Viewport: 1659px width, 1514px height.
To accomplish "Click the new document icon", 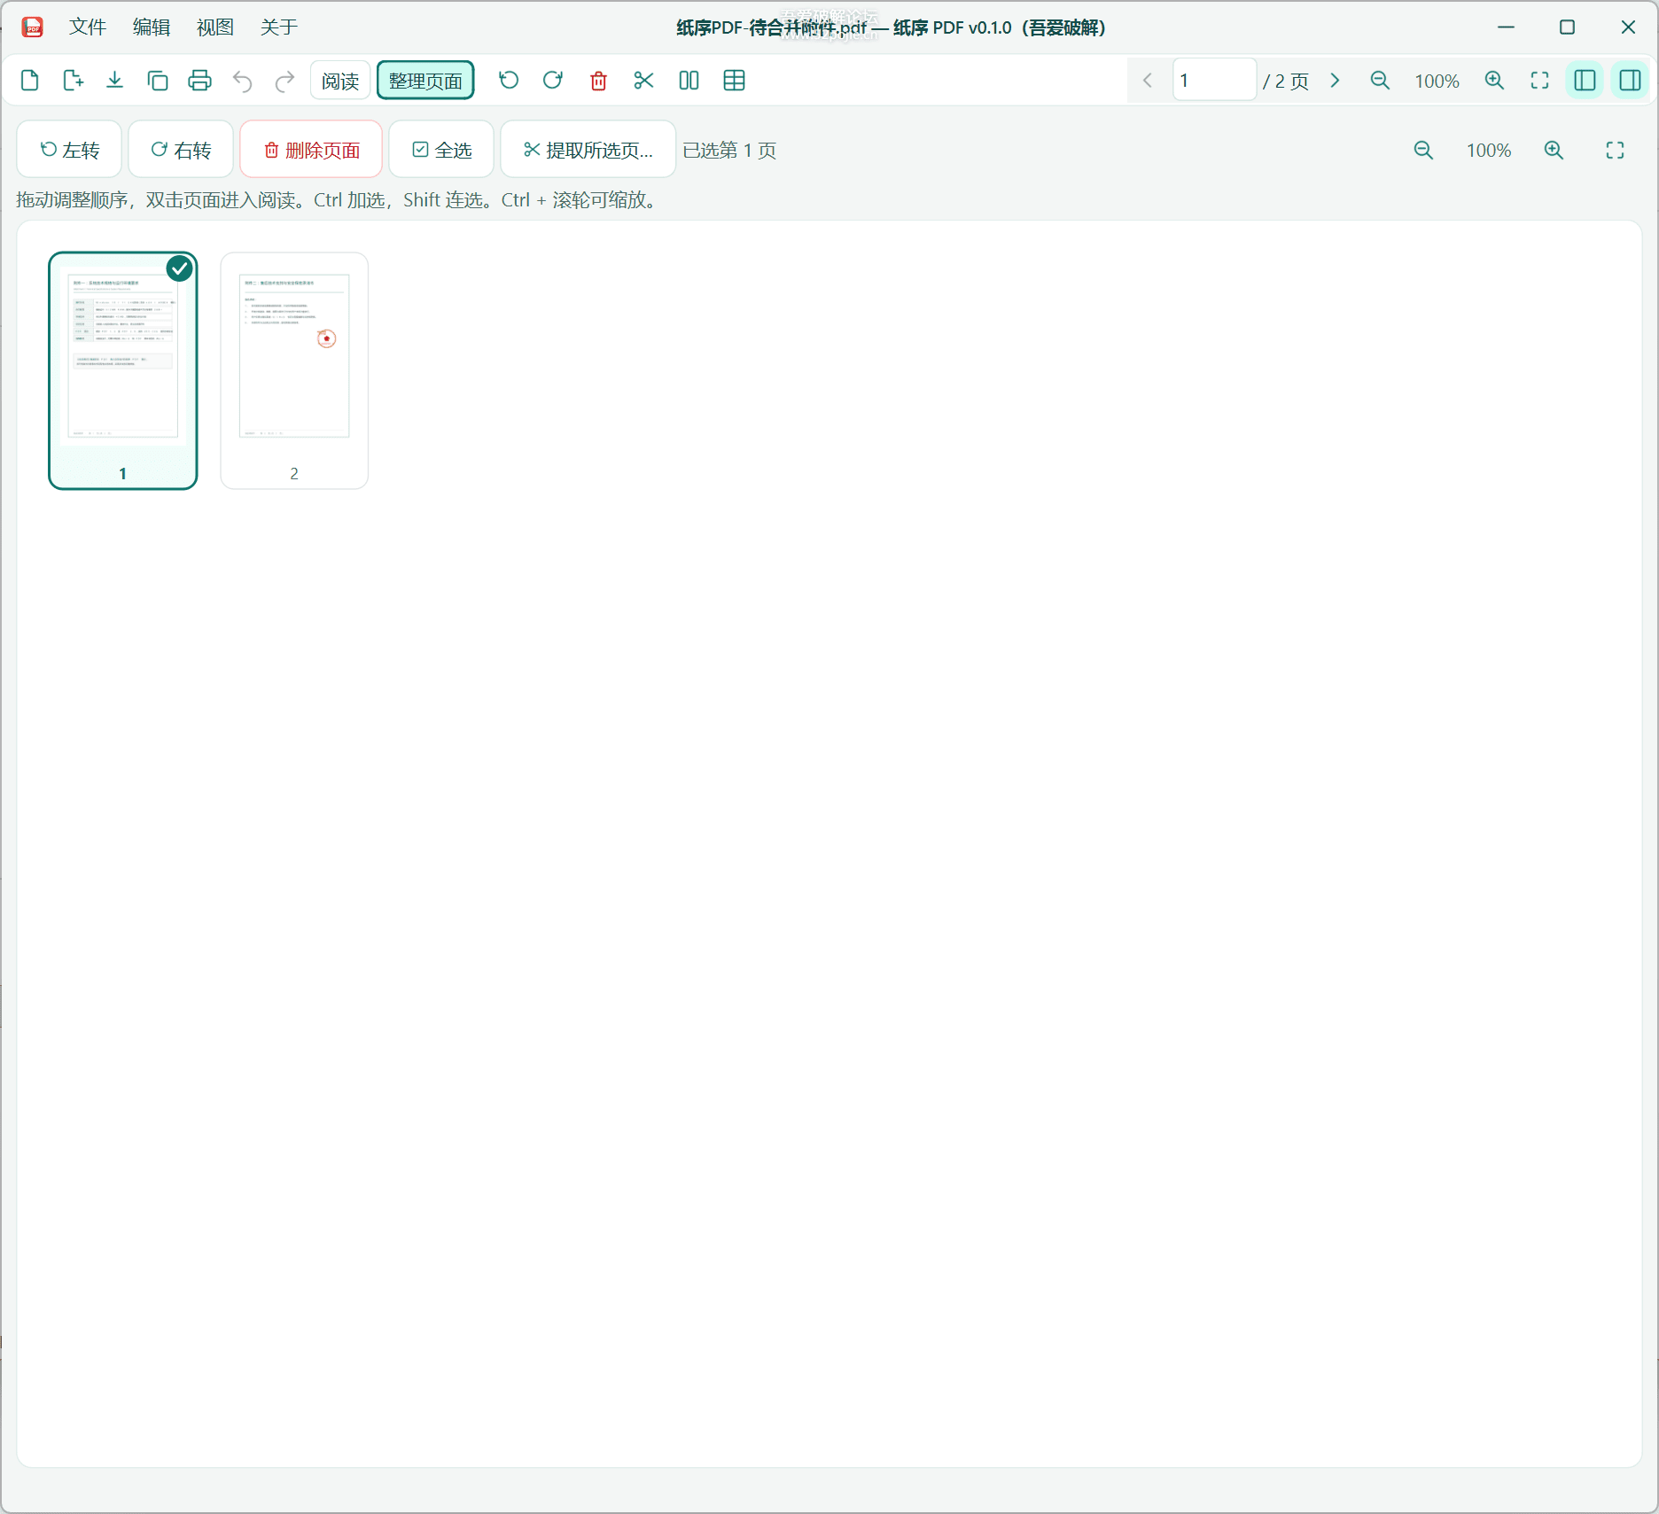I will pos(29,81).
